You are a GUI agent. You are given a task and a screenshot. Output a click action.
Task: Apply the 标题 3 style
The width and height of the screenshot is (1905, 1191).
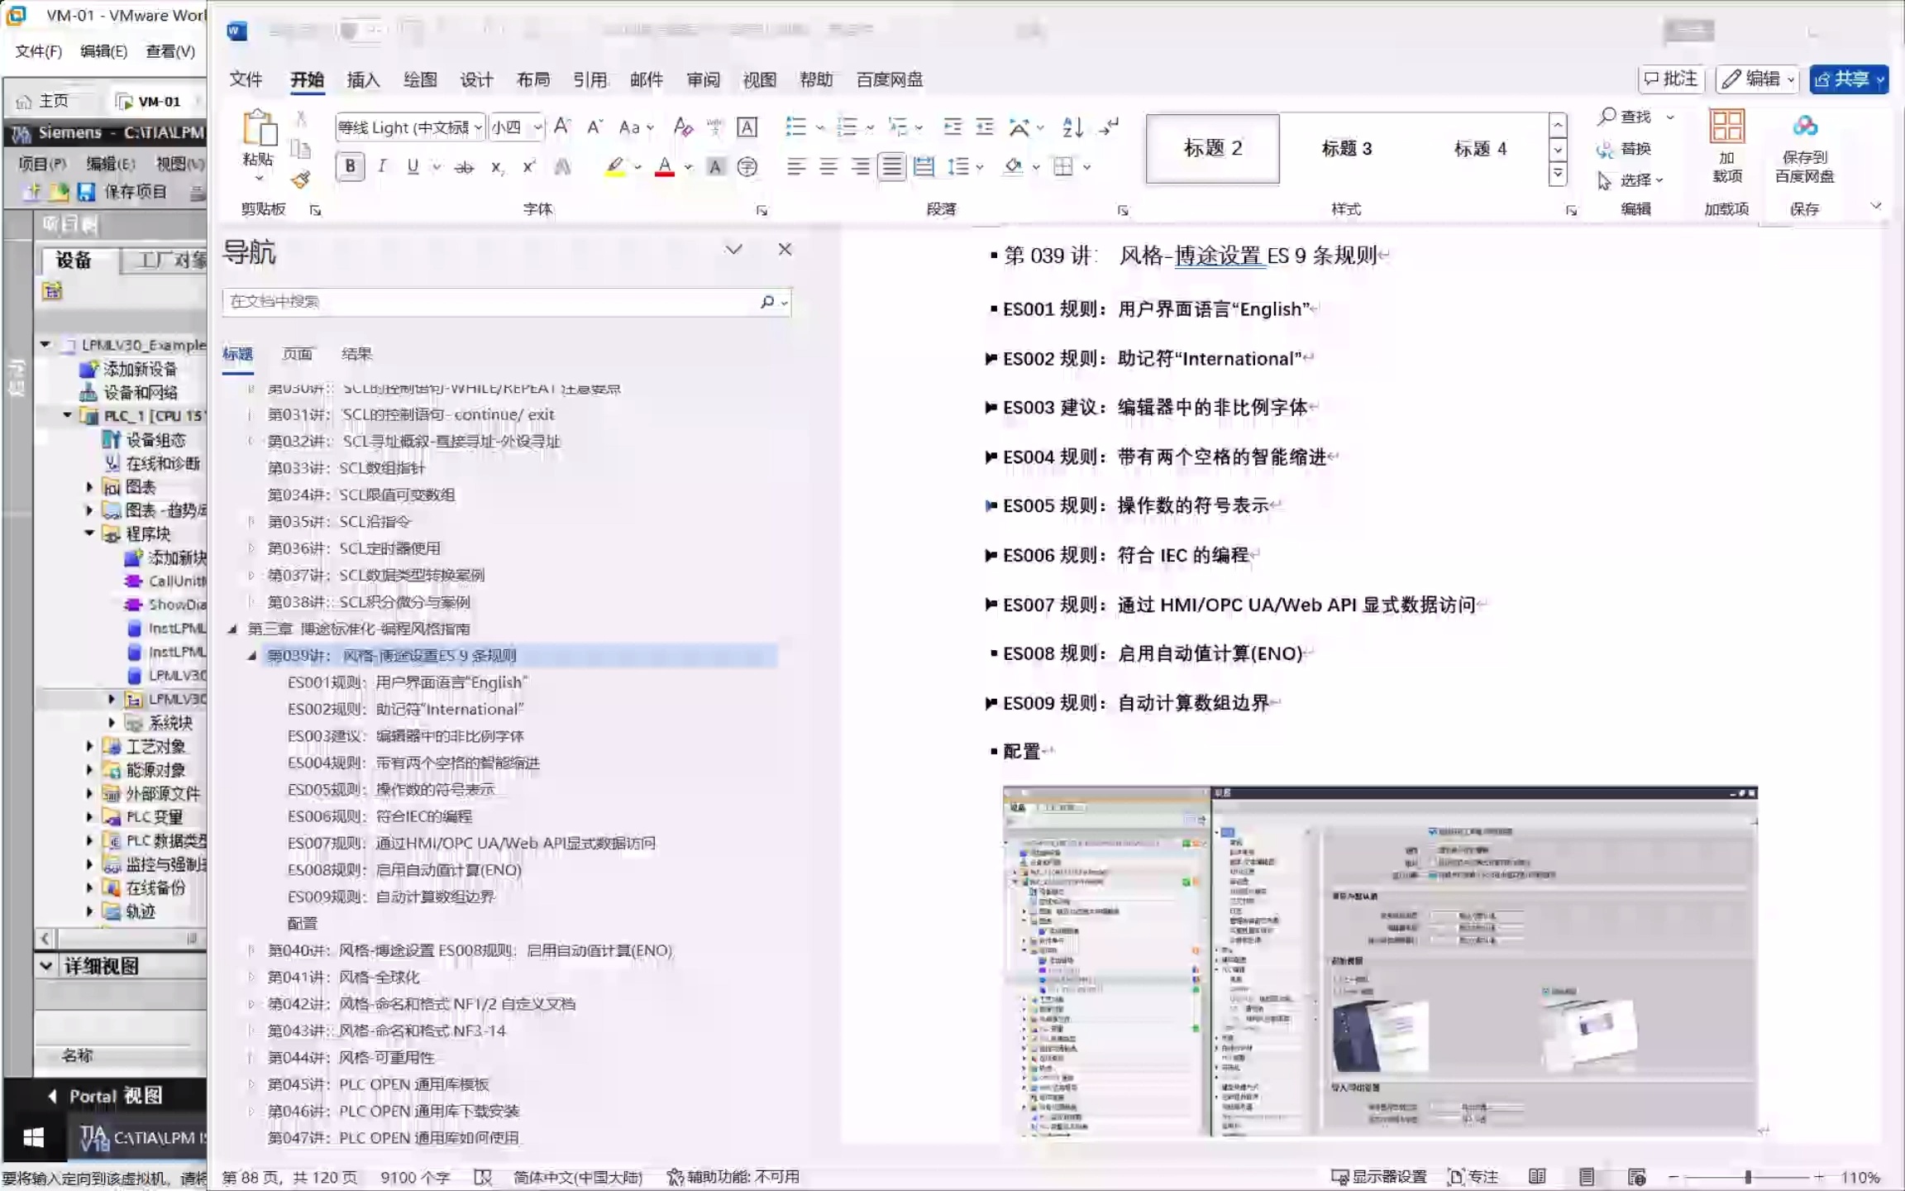tap(1346, 149)
